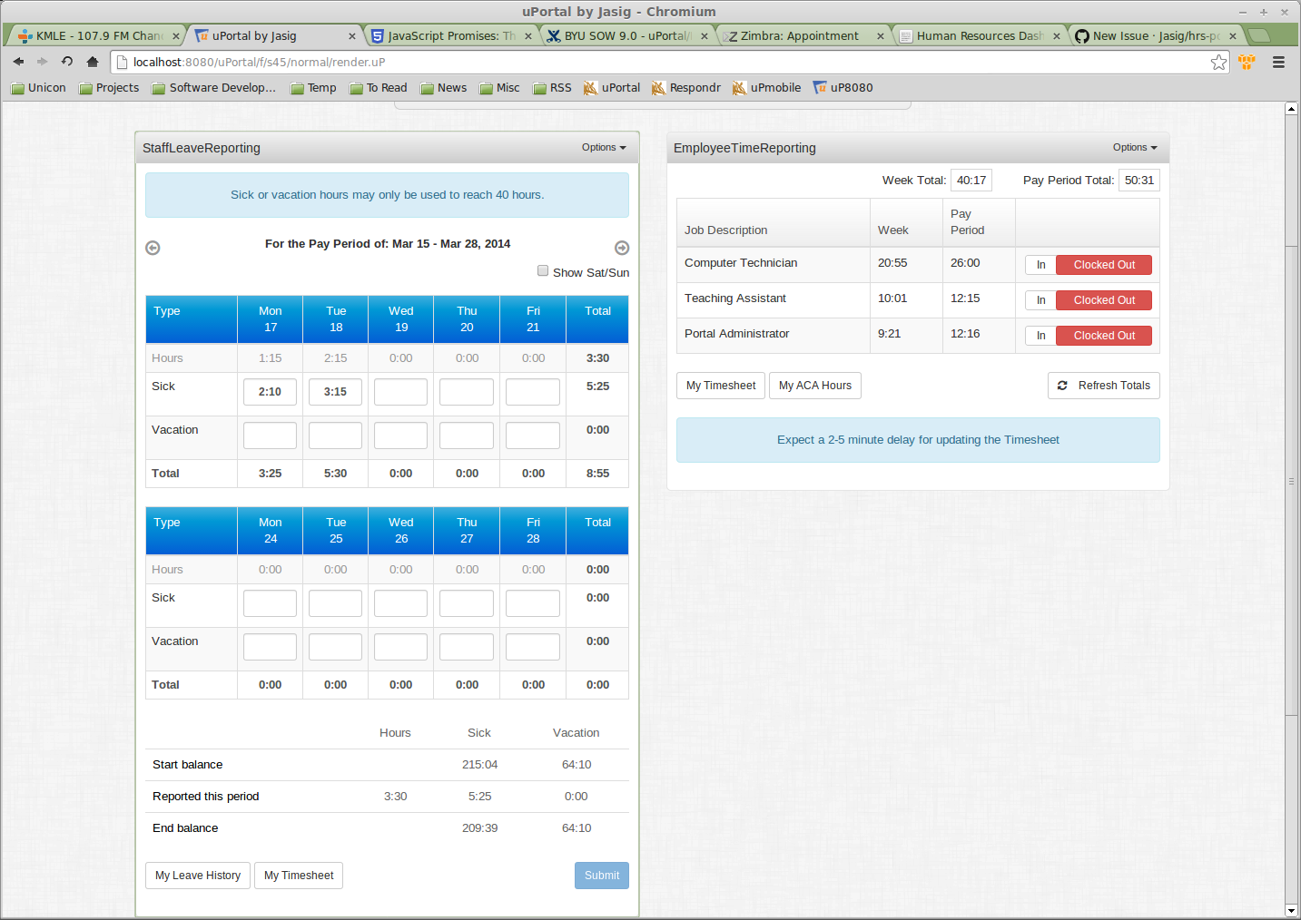The image size is (1301, 920).
Task: Open the Unicon bookmarks folder
Action: coord(38,88)
